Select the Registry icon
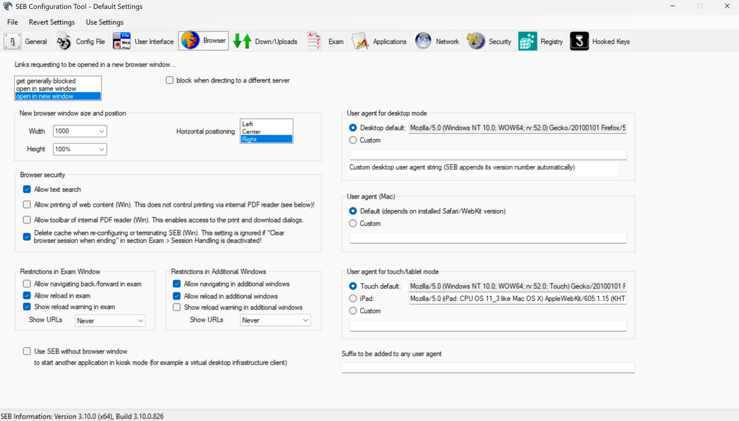 tap(527, 41)
